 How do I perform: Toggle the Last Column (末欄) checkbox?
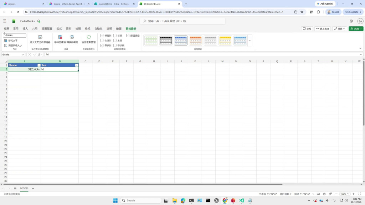tap(115, 41)
